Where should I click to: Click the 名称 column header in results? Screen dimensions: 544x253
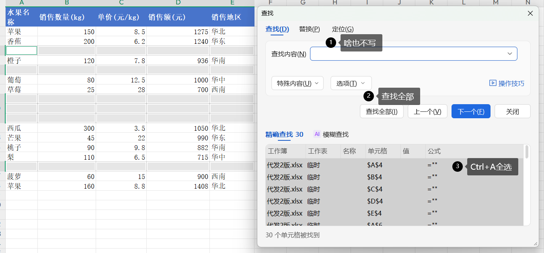353,151
